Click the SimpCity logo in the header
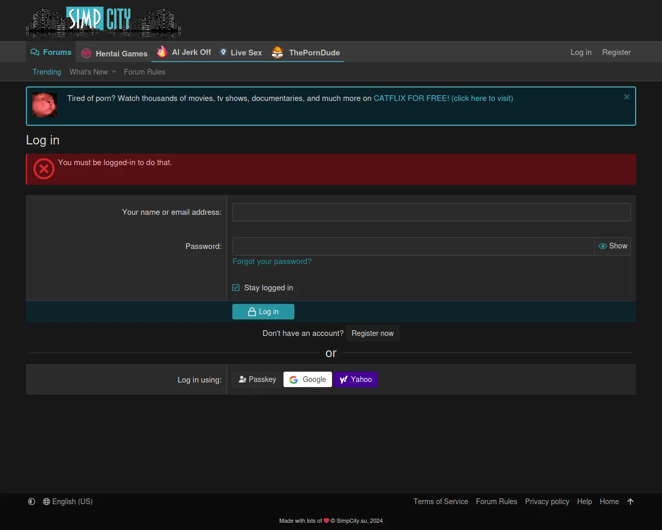662x530 pixels. point(103,22)
